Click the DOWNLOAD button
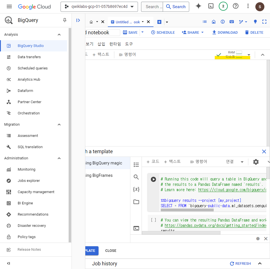The width and height of the screenshot is (270, 269). point(225,32)
